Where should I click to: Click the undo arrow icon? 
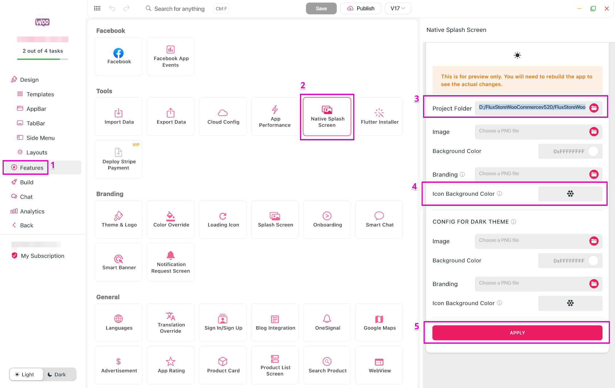(112, 8)
